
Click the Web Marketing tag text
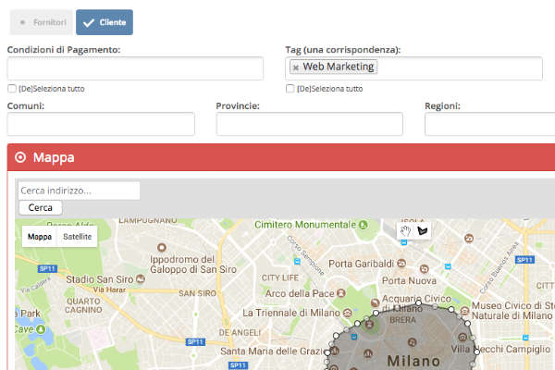[x=338, y=67]
